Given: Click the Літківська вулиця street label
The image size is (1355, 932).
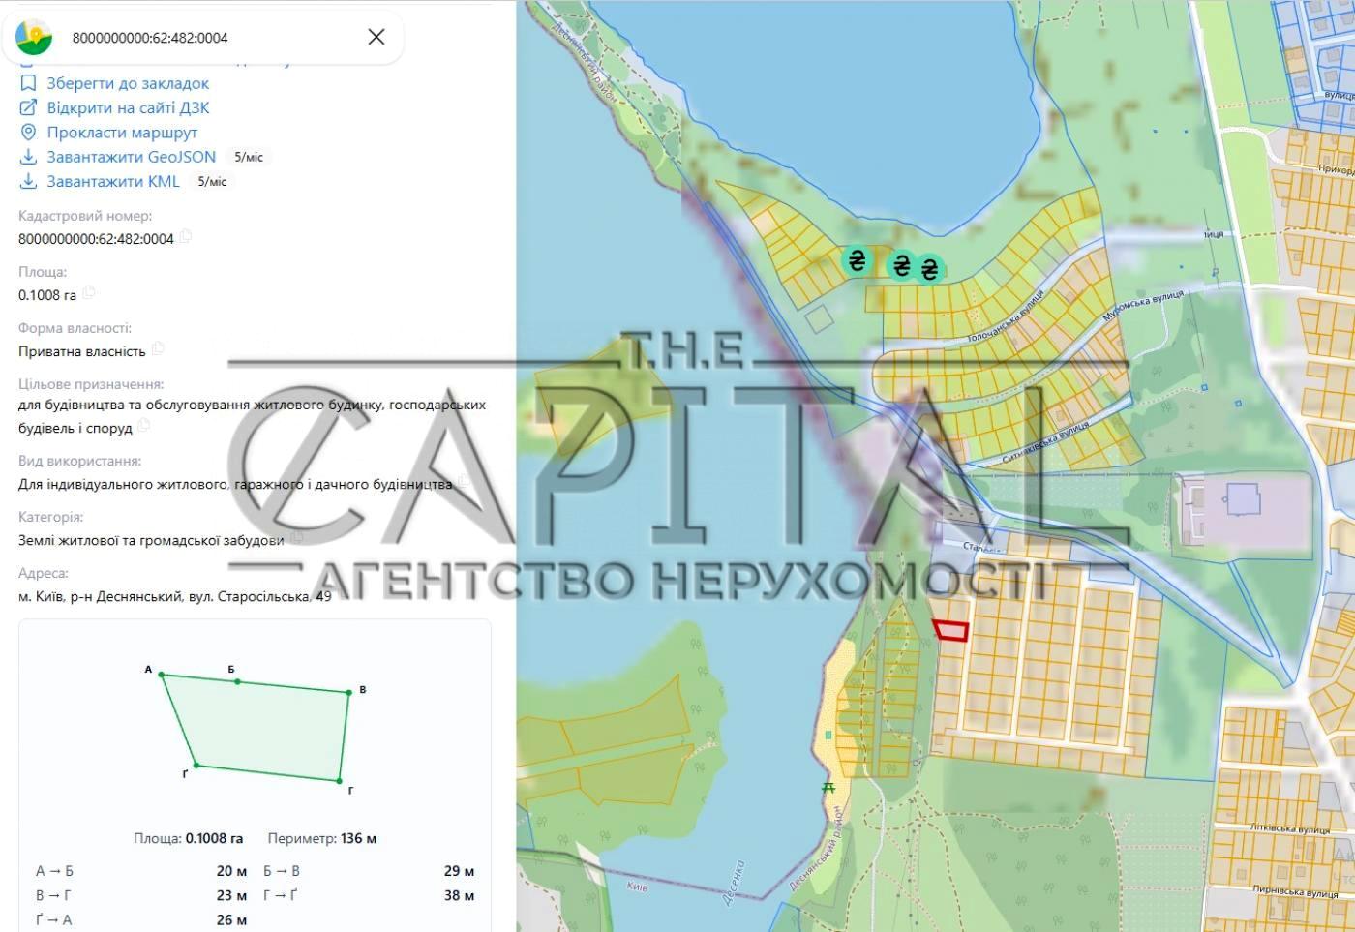Looking at the screenshot, I should point(1290,829).
